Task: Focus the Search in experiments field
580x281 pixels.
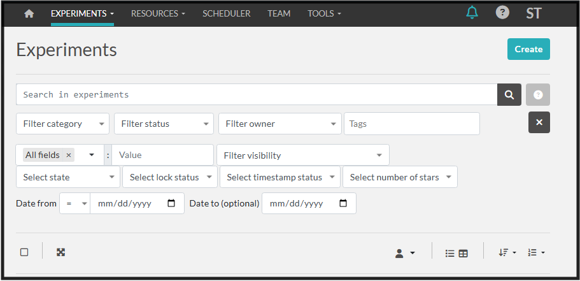Action: tap(256, 94)
